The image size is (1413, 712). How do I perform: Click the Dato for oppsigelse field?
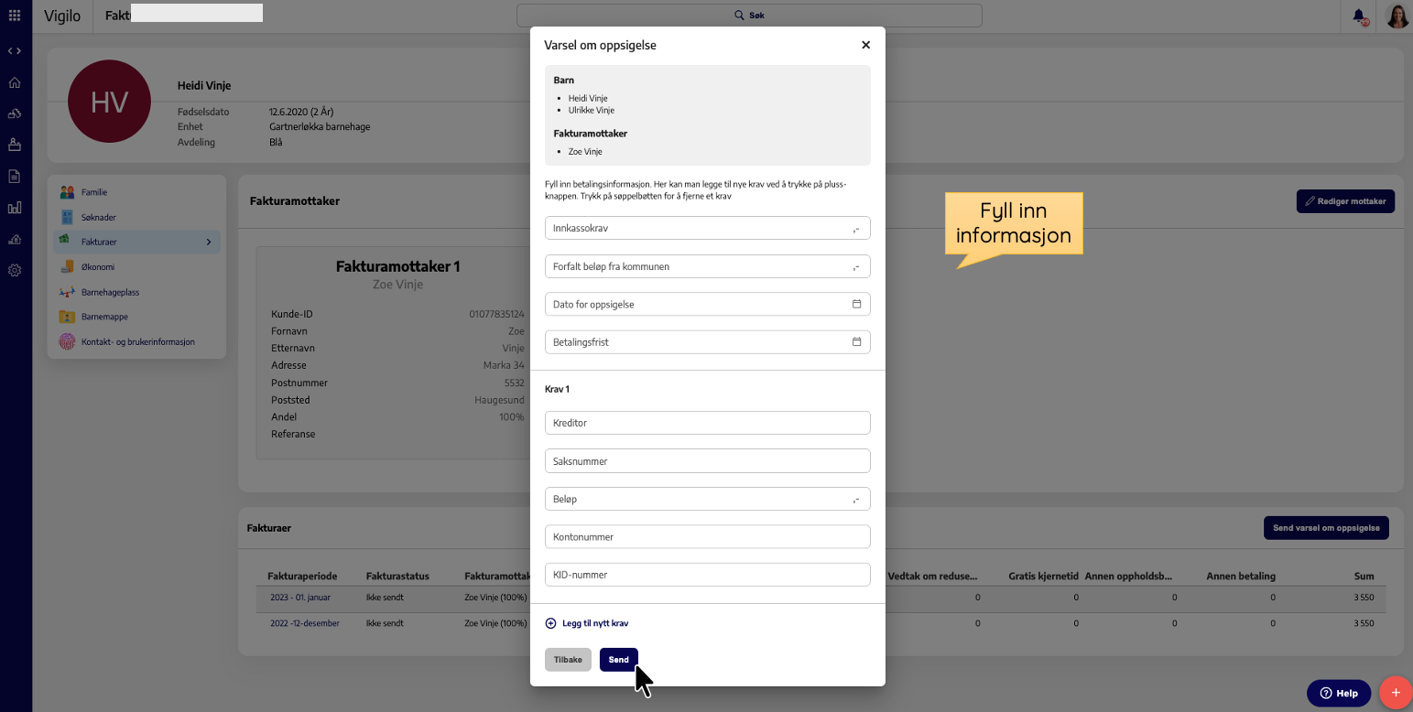pyautogui.click(x=707, y=304)
